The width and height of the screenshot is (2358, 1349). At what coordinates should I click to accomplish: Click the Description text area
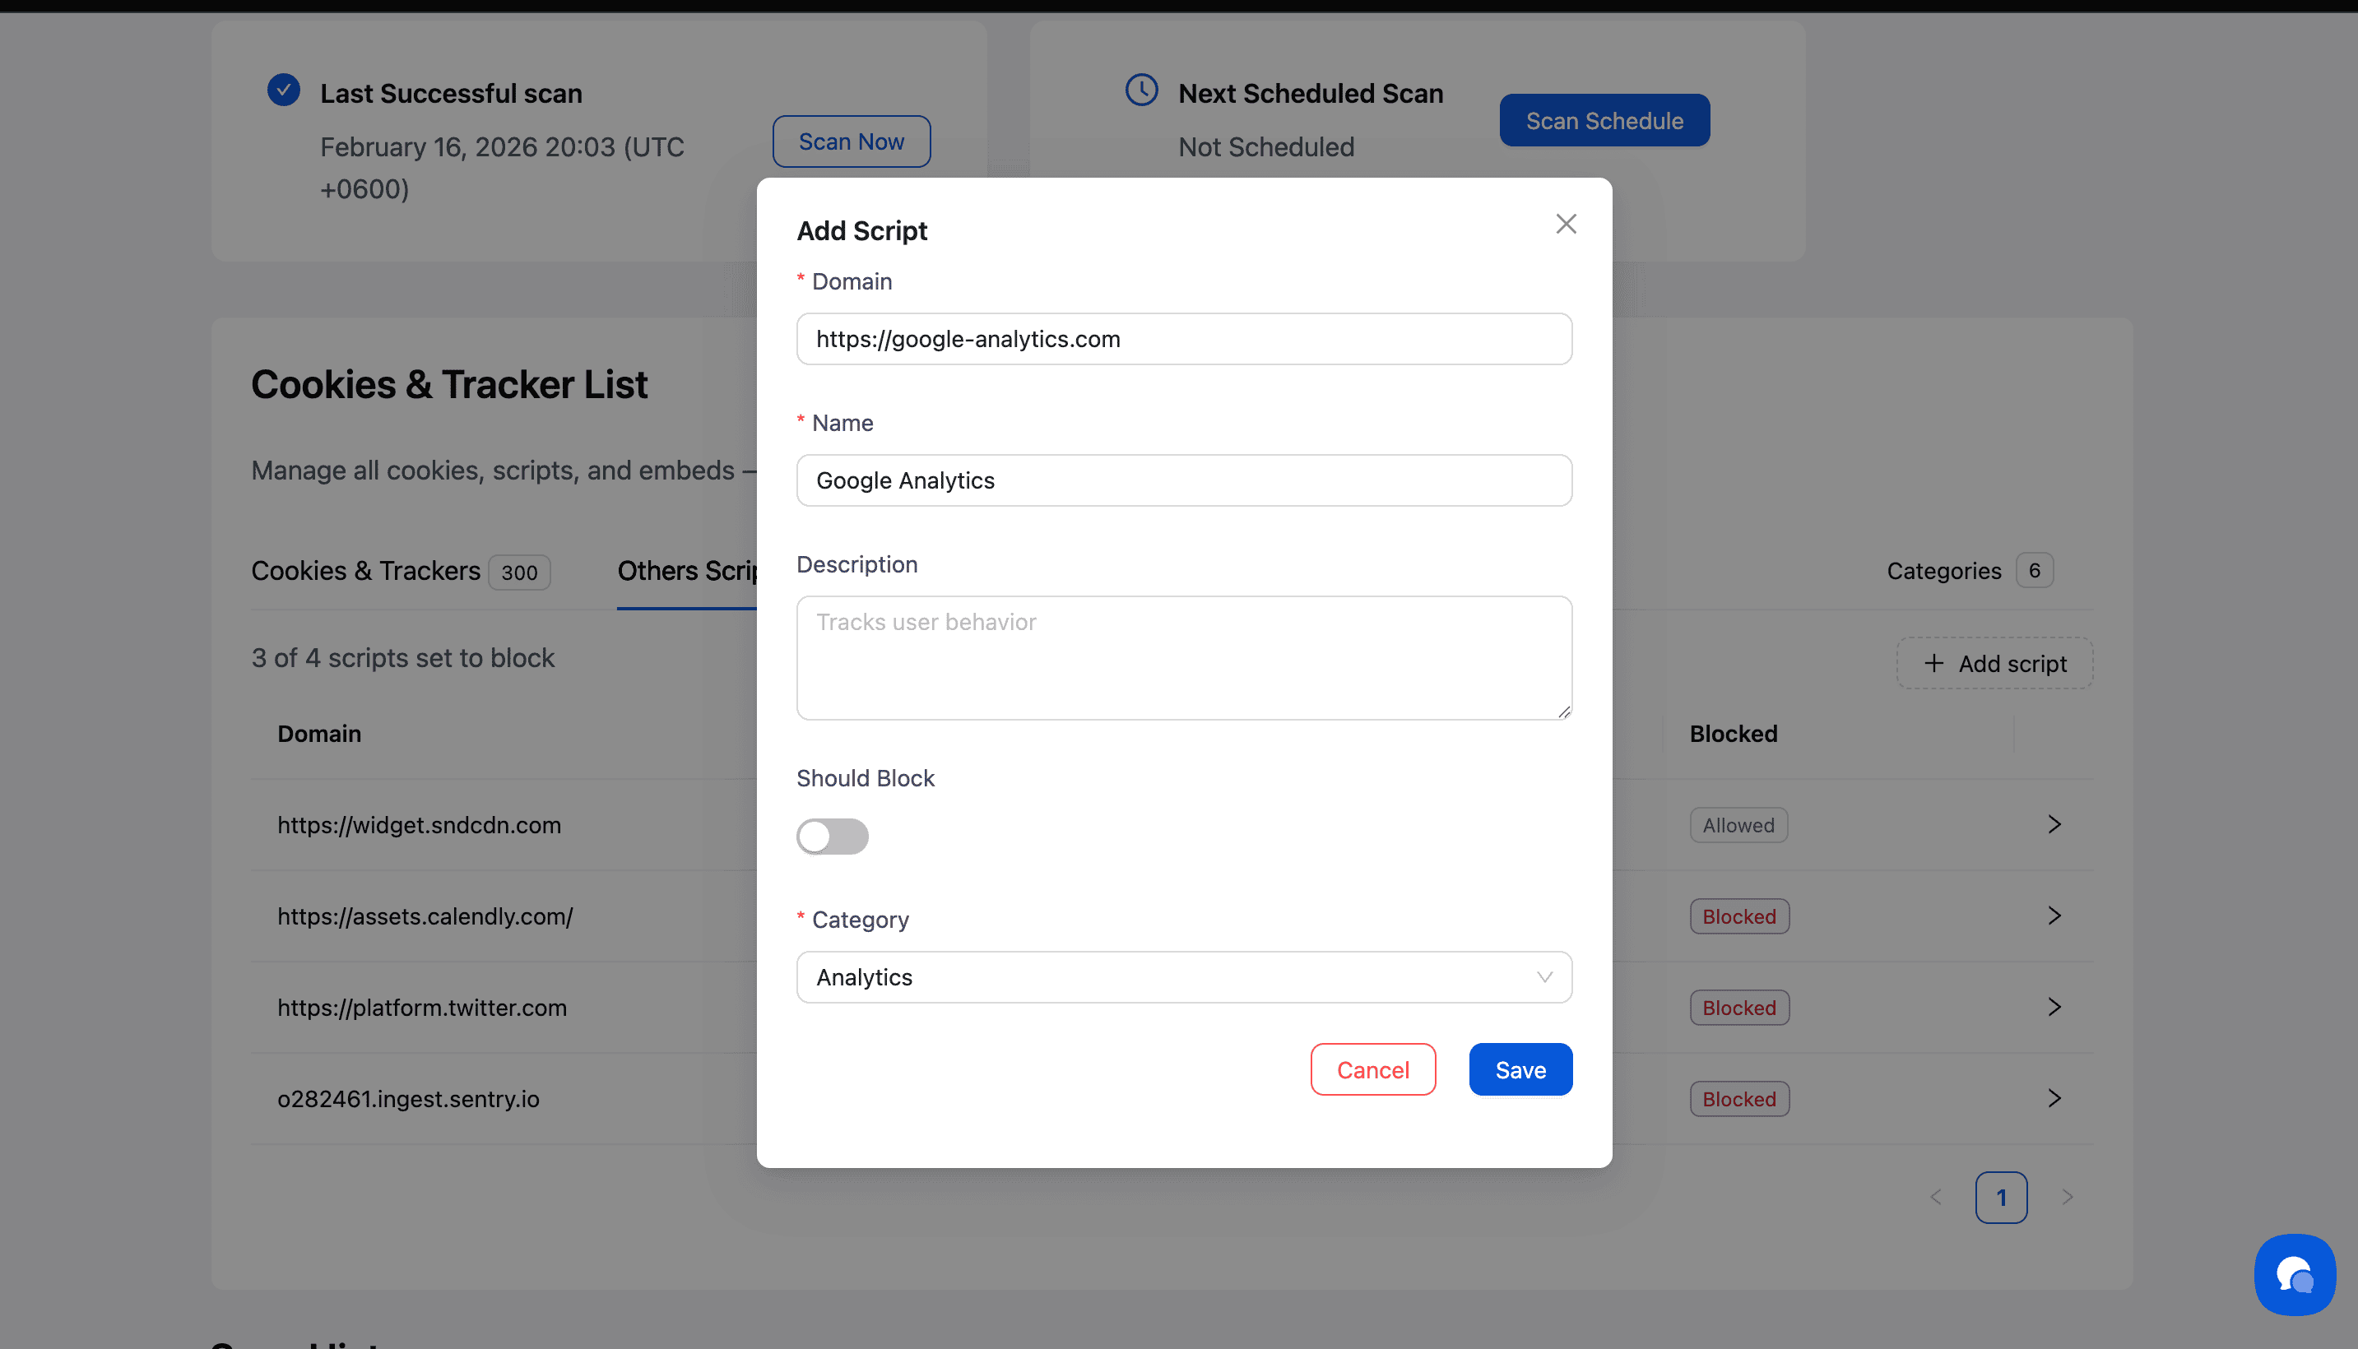tap(1183, 658)
